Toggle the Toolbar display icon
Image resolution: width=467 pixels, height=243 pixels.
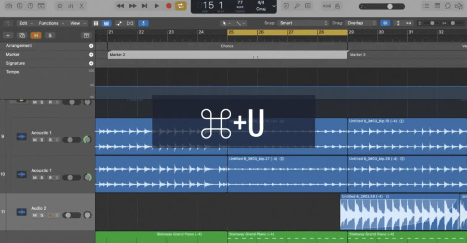pos(41,6)
